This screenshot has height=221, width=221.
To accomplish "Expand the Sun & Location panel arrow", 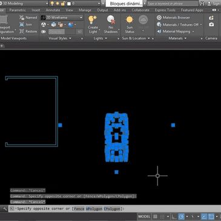I will pyautogui.click(x=149, y=38).
